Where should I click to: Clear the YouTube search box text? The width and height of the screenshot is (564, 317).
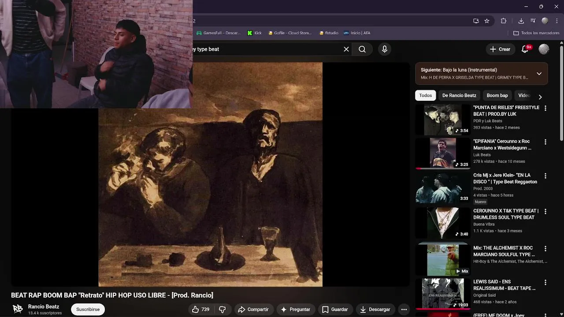click(x=346, y=49)
